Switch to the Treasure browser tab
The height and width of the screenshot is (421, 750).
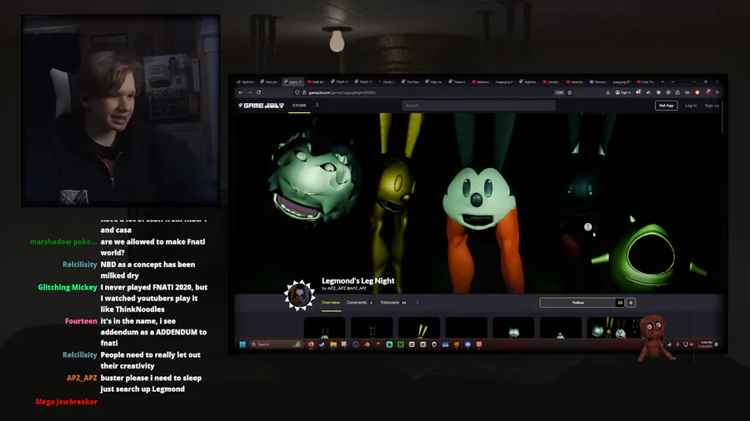[457, 82]
